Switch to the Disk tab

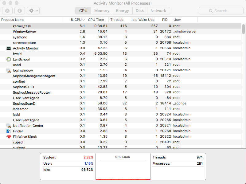click(x=140, y=11)
